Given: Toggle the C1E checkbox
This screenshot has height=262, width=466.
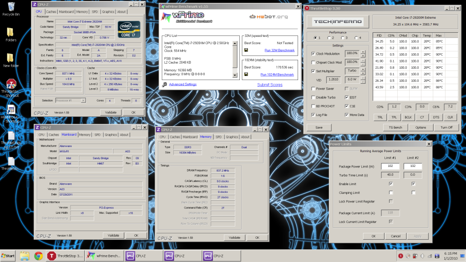Looking at the screenshot, I should [346, 106].
